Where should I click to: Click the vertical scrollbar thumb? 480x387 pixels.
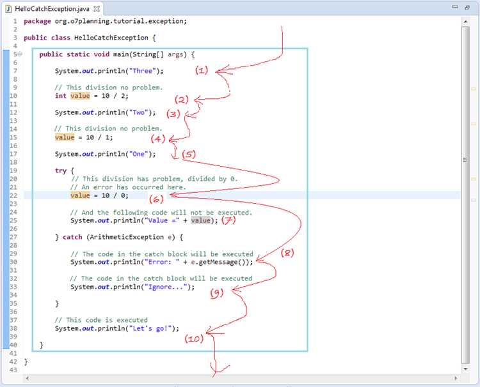click(465, 195)
